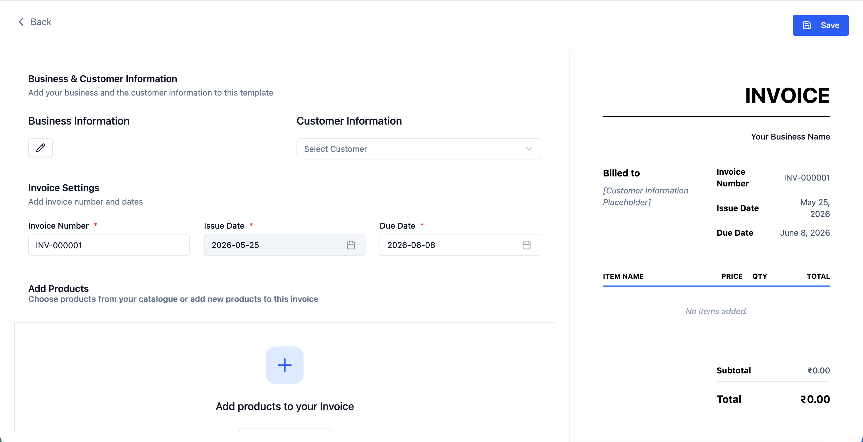The width and height of the screenshot is (863, 442).
Task: Click the ITEM NAME column header
Action: click(623, 276)
